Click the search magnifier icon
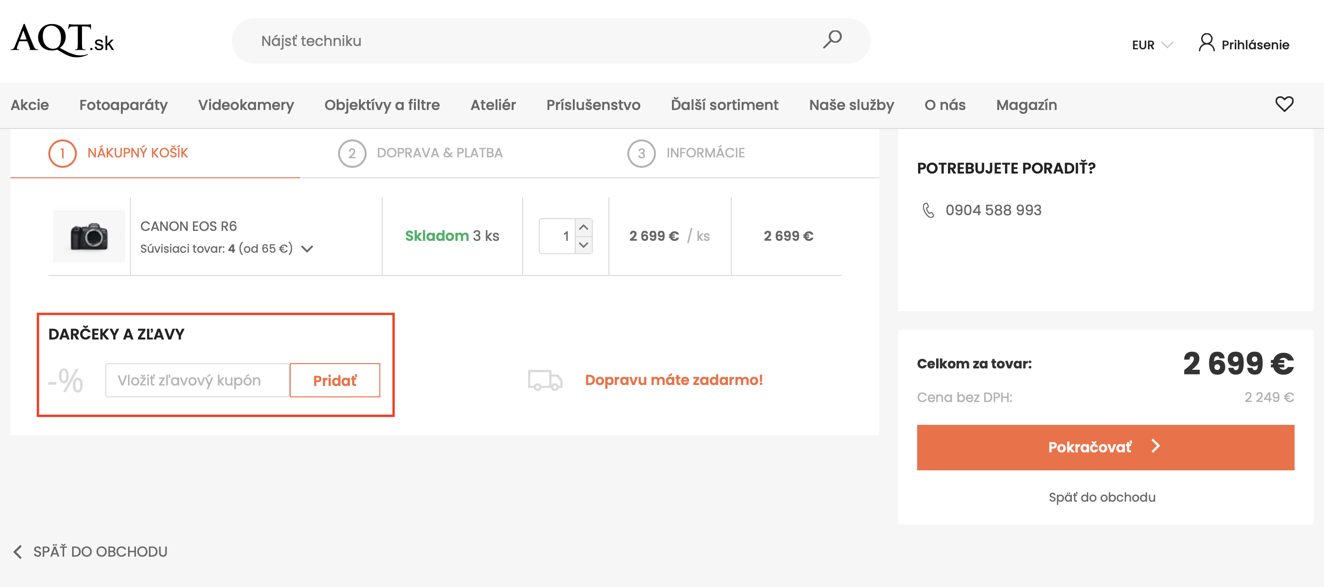This screenshot has height=587, width=1324. (x=832, y=39)
